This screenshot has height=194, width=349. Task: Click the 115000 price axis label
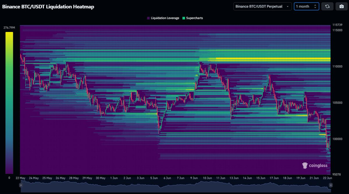coord(337,30)
